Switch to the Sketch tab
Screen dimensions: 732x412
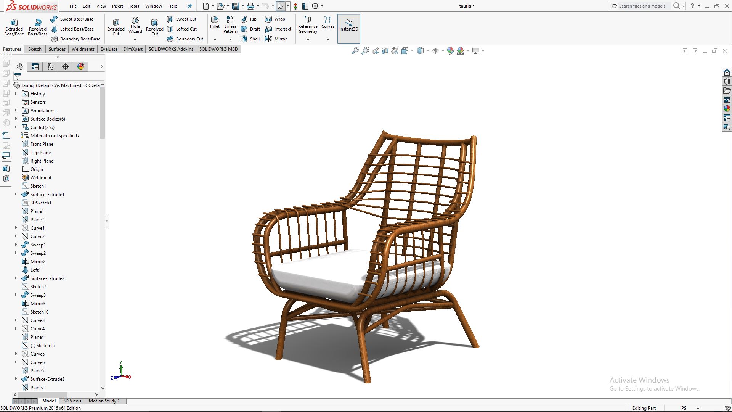pyautogui.click(x=35, y=49)
